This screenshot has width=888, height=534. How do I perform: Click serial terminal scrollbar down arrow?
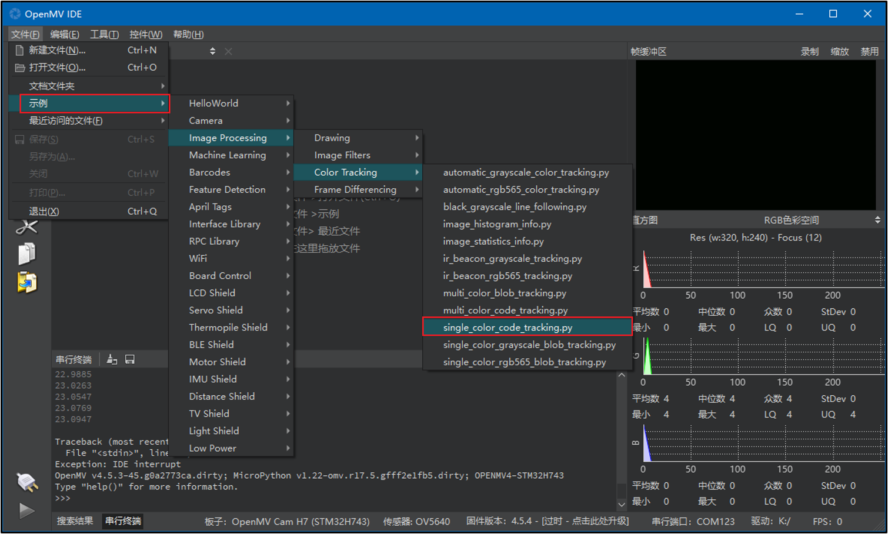coord(622,504)
